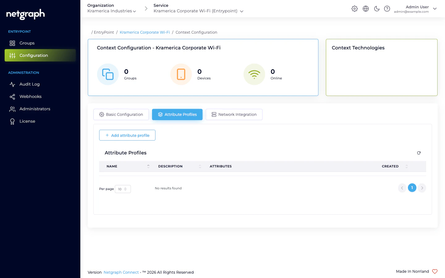445x278 pixels.
Task: Expand the Admin User account menu
Action: (x=415, y=9)
